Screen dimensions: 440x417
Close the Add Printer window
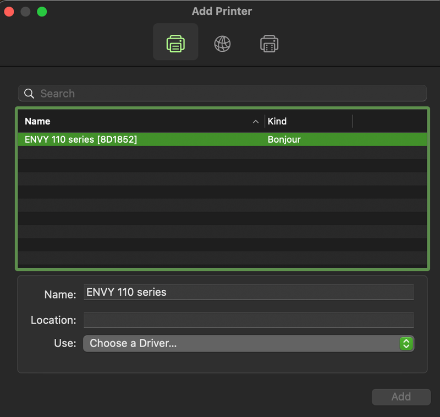click(9, 12)
